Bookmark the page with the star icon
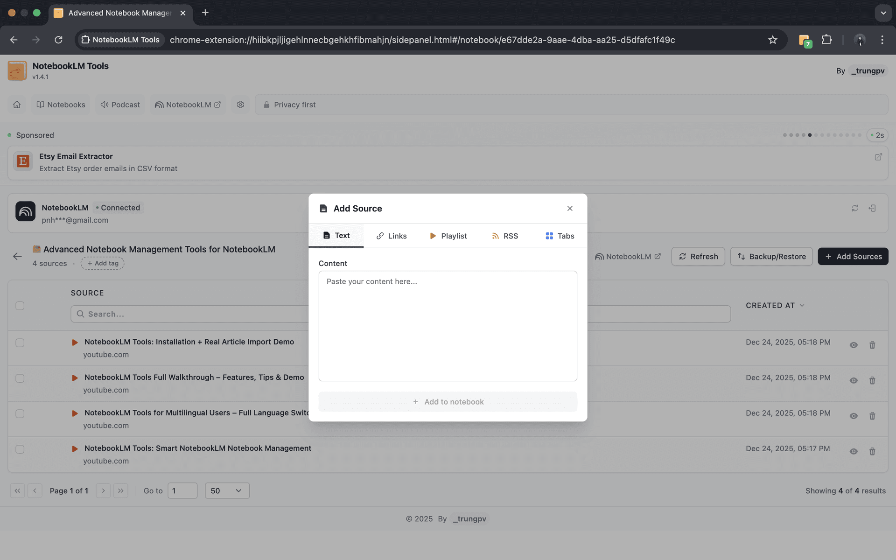Image resolution: width=896 pixels, height=560 pixels. (773, 40)
